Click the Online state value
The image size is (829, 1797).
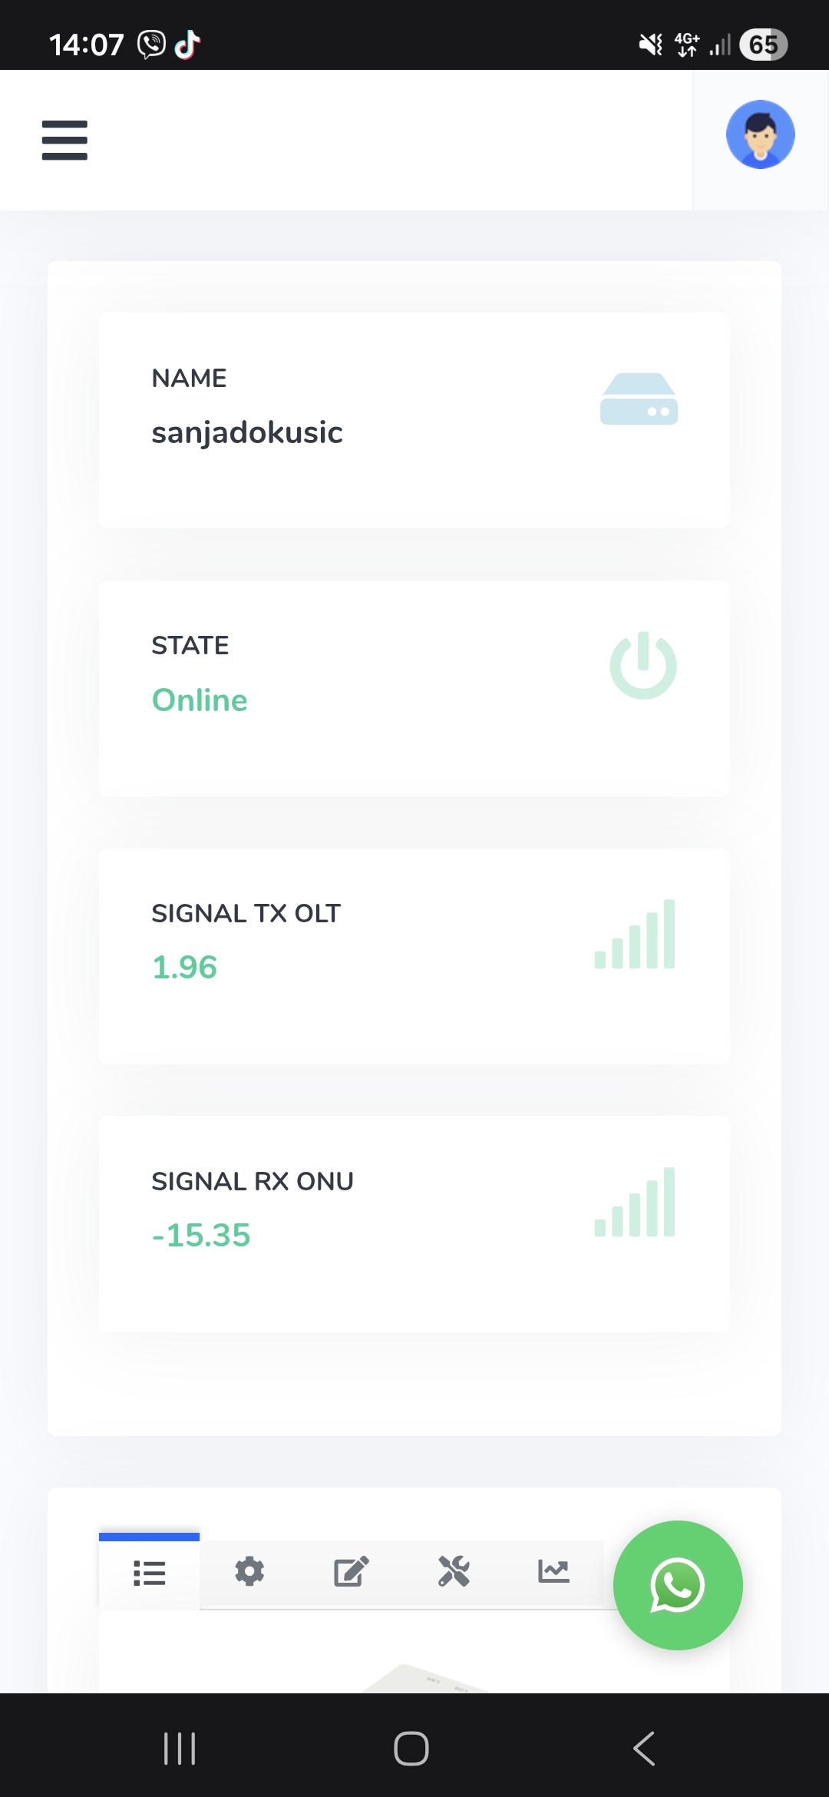200,700
